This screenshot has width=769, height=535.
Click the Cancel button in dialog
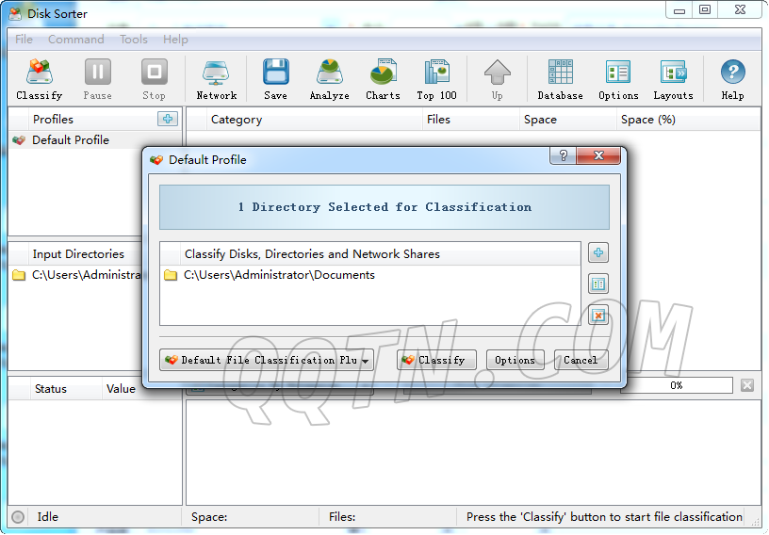point(581,360)
